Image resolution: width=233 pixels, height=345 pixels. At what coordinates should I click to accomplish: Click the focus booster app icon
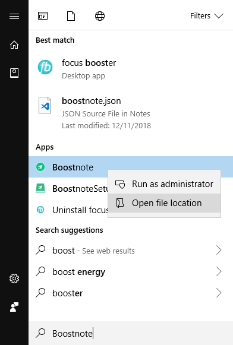tap(45, 67)
